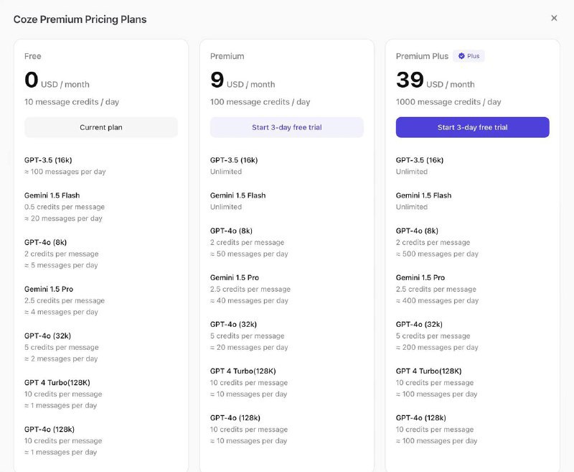Click GPT-4o (128k) in the Premium Plus plan
Image resolution: width=574 pixels, height=472 pixels.
coord(421,418)
